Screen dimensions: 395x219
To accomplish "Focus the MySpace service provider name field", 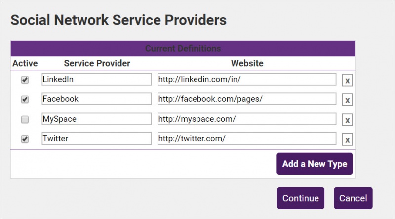I will [97, 119].
